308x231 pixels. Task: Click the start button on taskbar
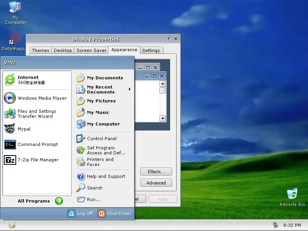click(12, 225)
